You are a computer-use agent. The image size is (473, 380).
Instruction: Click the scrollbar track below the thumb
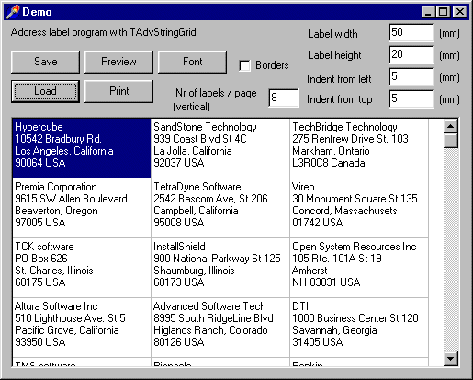point(451,249)
